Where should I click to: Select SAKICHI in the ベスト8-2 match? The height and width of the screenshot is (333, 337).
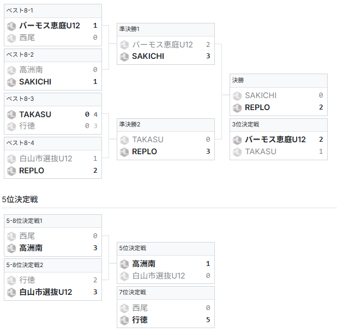point(35,82)
